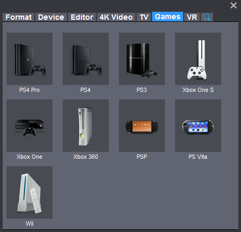Select the PS Vita handheld icon

(198, 126)
